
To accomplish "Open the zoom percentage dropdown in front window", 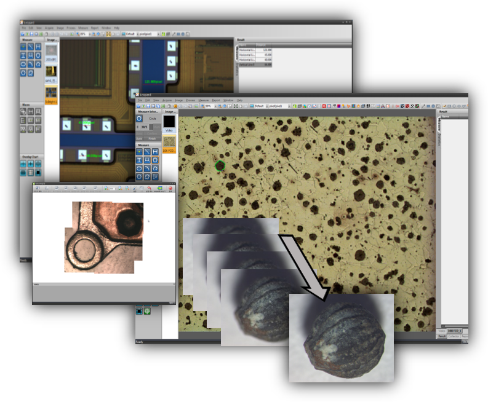I will [x=215, y=106].
